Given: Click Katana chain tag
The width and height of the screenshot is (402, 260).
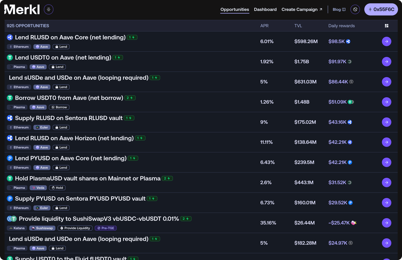Looking at the screenshot, I should pos(17,228).
